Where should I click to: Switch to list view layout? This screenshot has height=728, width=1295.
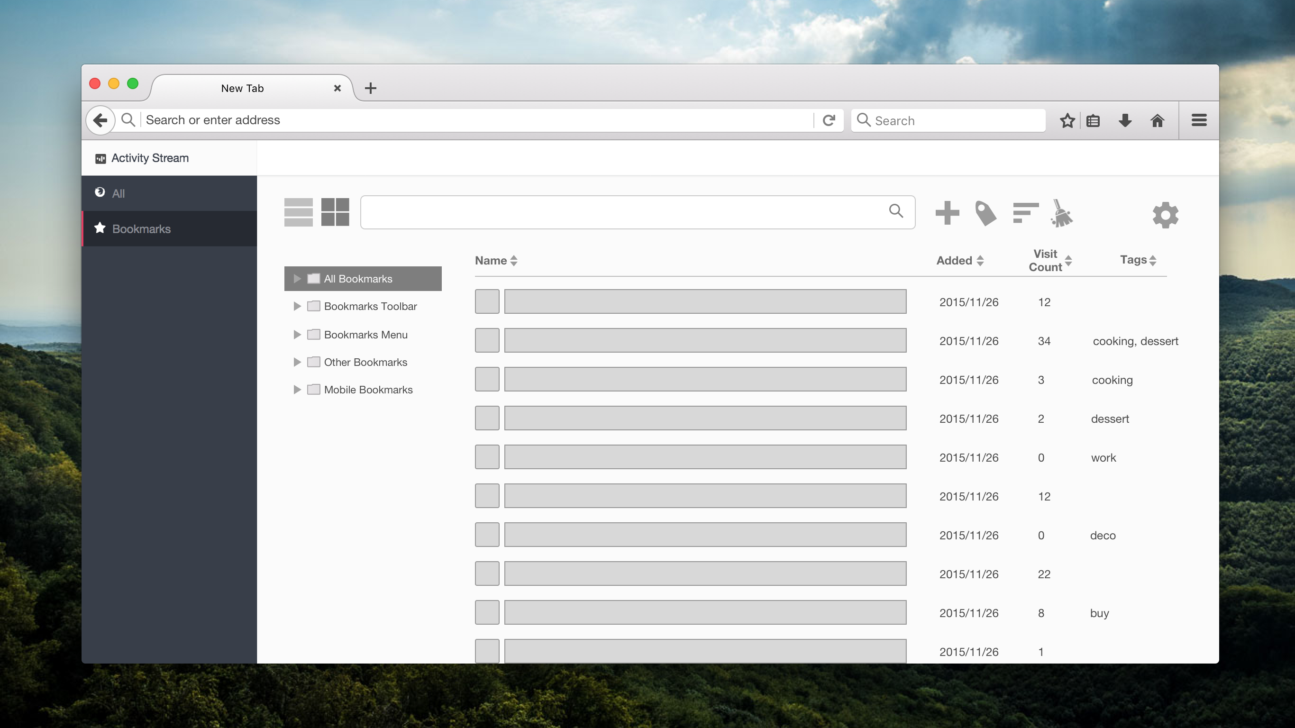298,212
